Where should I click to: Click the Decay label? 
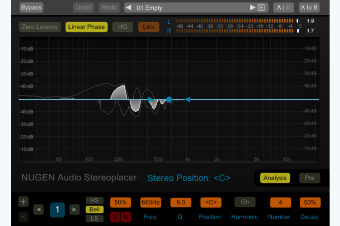[309, 217]
